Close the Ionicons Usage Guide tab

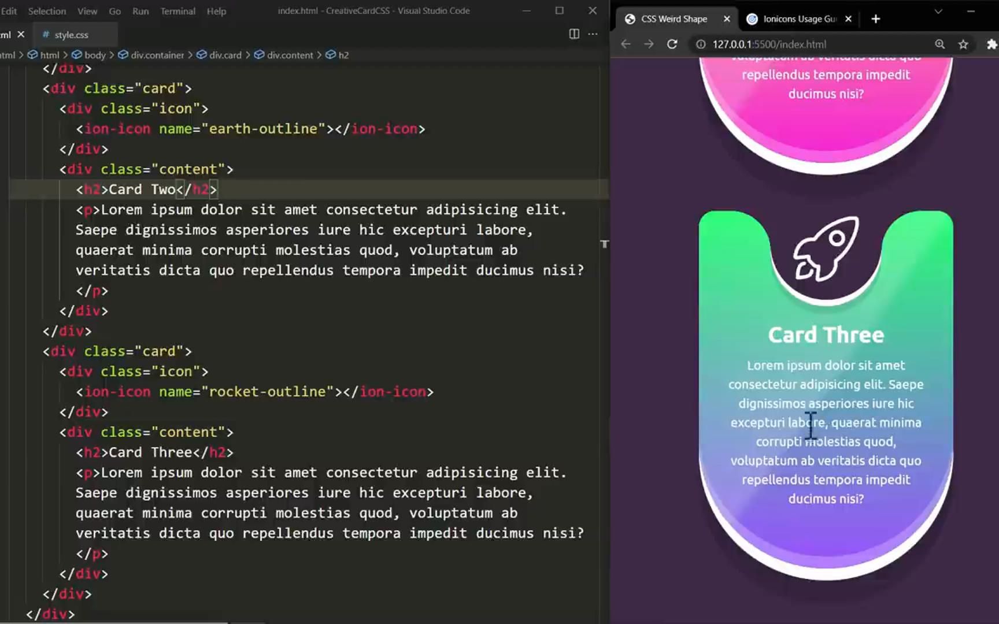848,19
